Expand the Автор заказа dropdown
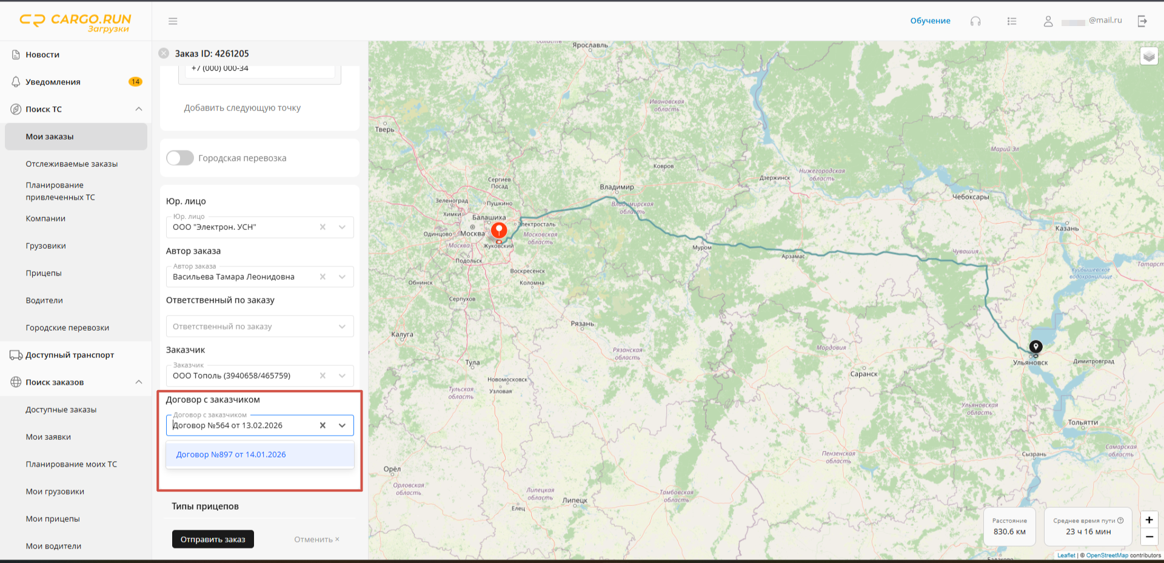Image resolution: width=1164 pixels, height=563 pixels. coord(342,277)
